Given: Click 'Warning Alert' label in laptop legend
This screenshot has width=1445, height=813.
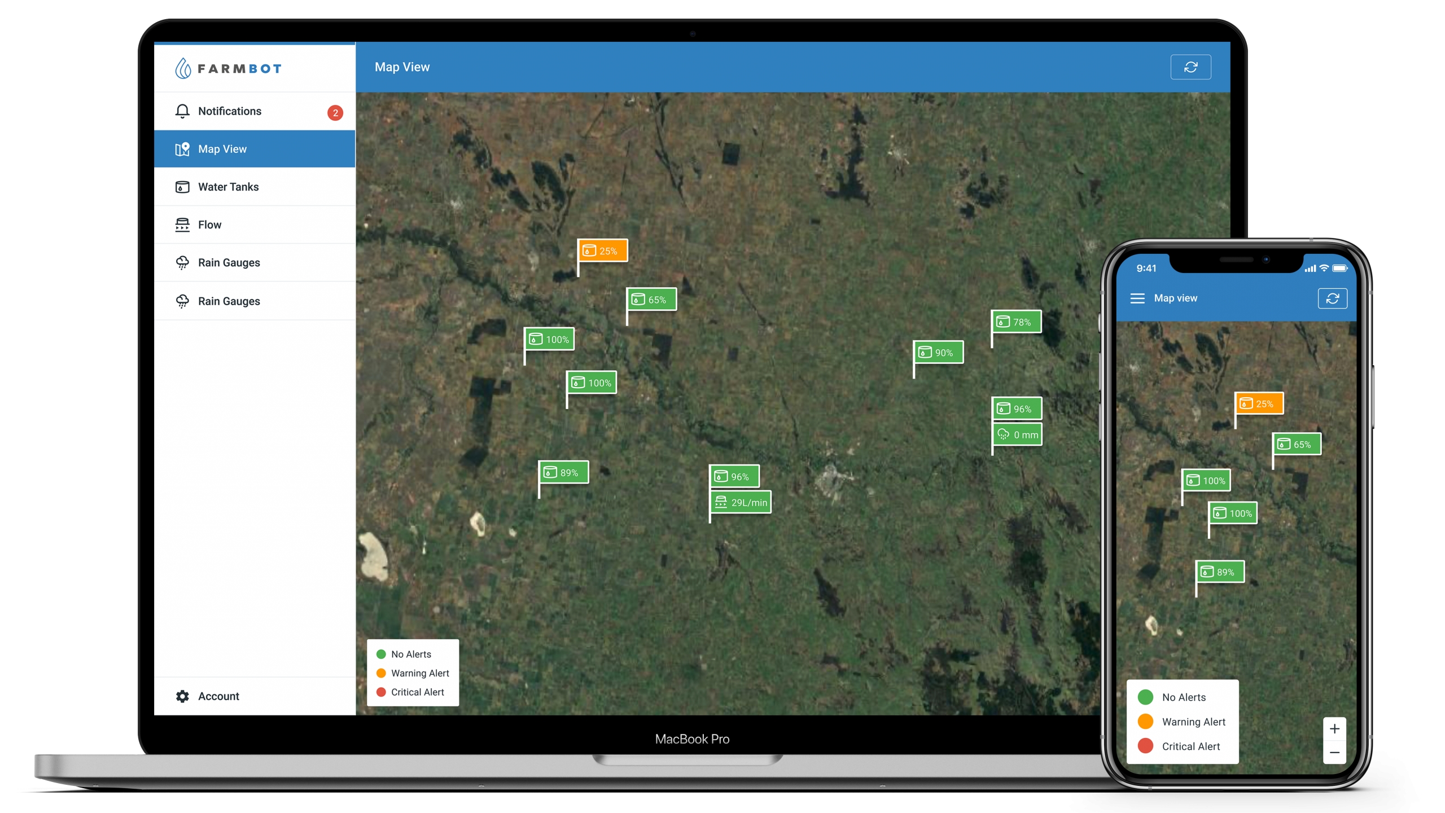Looking at the screenshot, I should click(420, 673).
